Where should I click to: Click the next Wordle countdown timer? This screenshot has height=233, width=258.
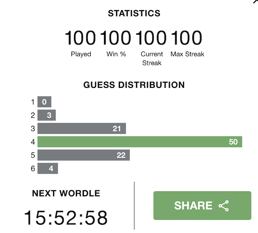point(66,218)
